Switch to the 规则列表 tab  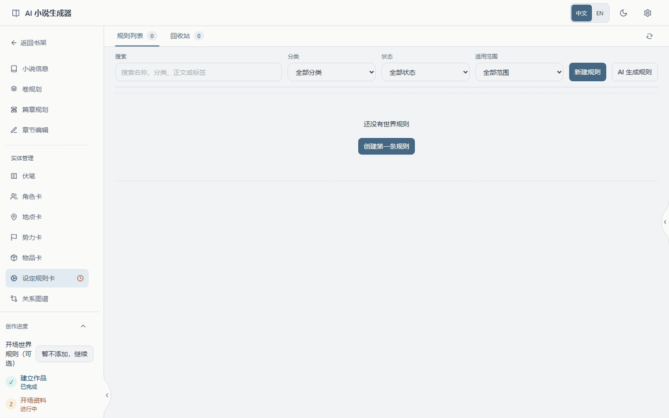coord(137,36)
